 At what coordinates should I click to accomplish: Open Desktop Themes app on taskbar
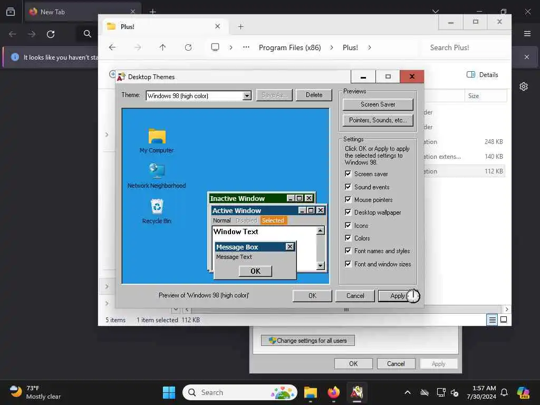pos(357,392)
